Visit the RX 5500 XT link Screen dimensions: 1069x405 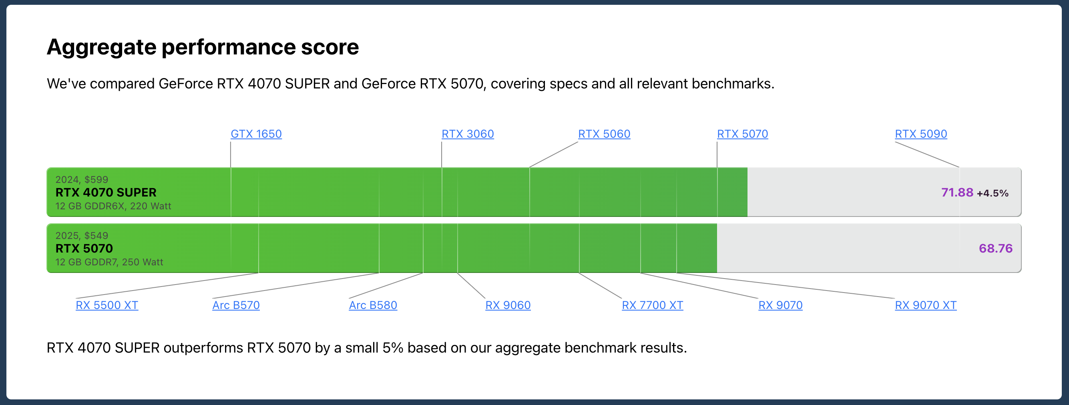pyautogui.click(x=106, y=305)
